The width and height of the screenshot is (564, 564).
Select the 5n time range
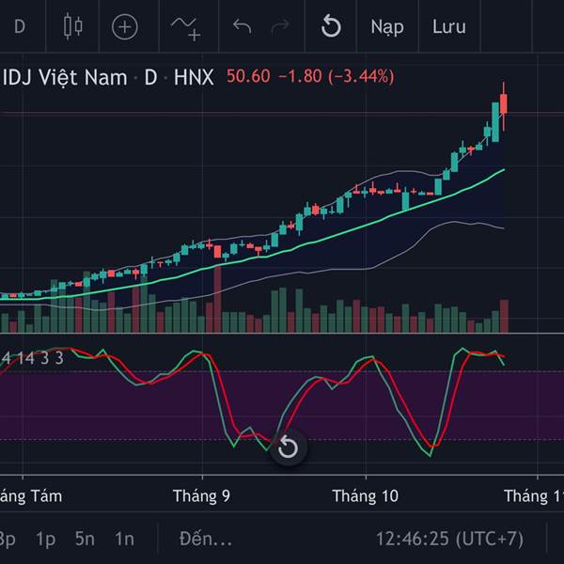tap(85, 539)
